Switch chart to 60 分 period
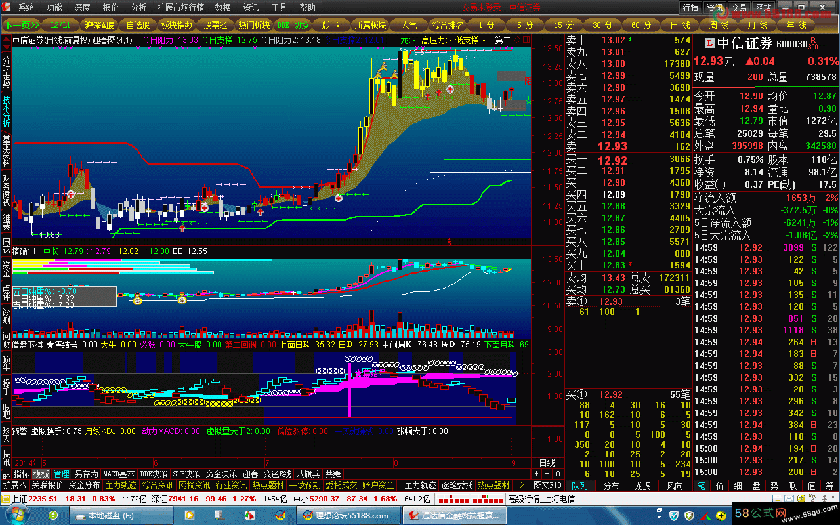The image size is (840, 525). 642,25
